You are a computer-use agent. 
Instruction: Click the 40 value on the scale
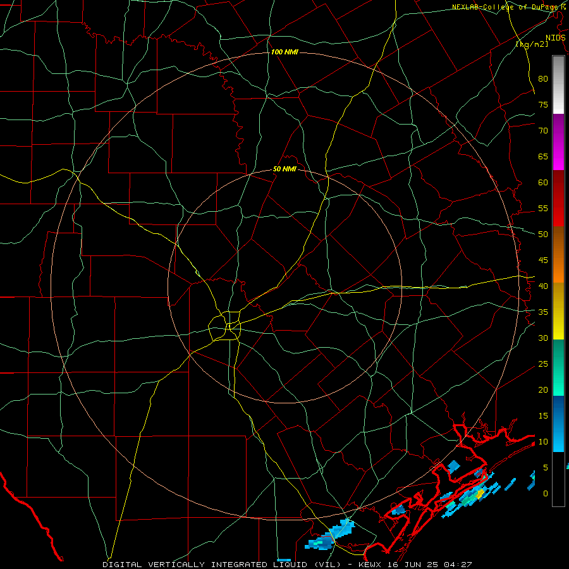coord(543,286)
